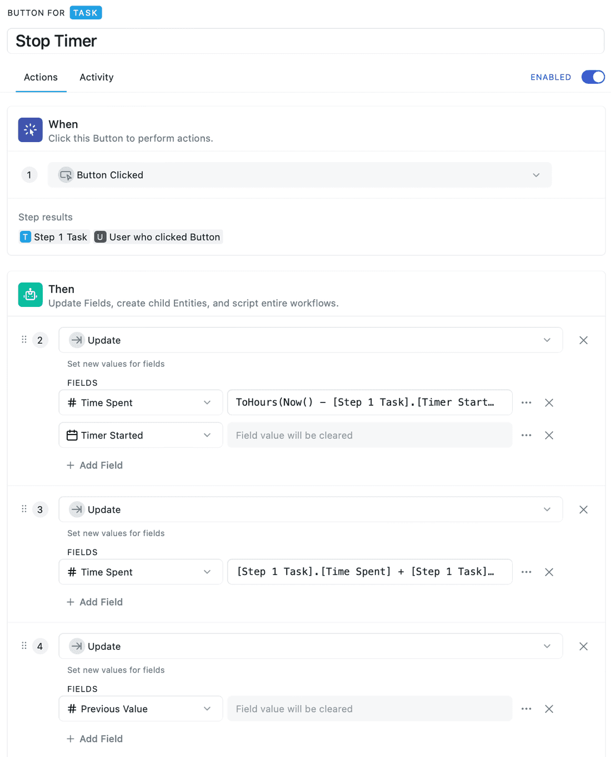Open more options for the Previous Value field
611x757 pixels.
coord(526,709)
